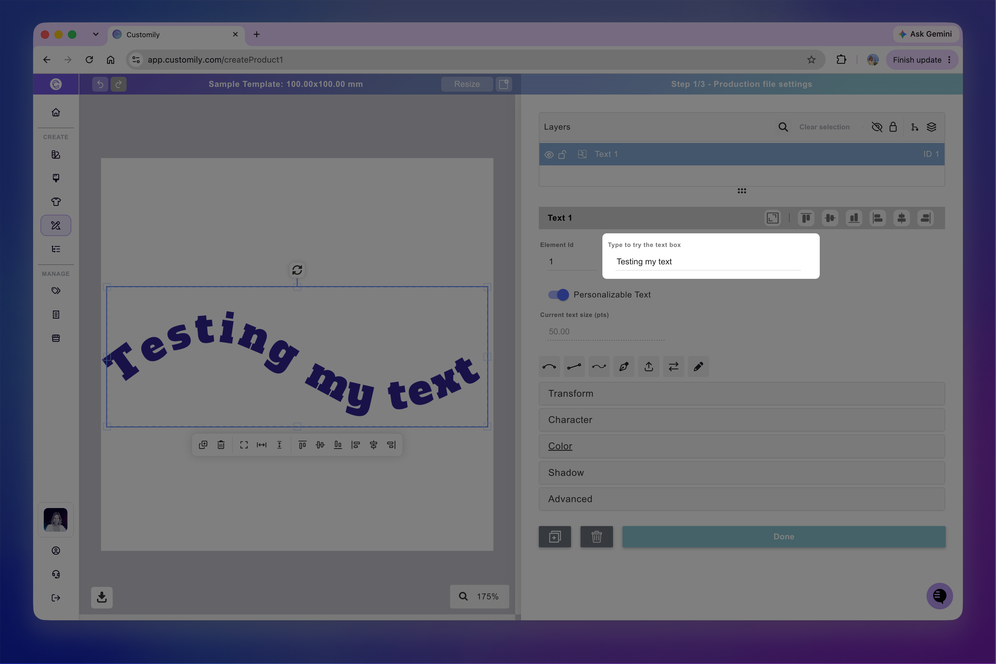
Task: Select the arc curved text icon
Action: tap(549, 367)
